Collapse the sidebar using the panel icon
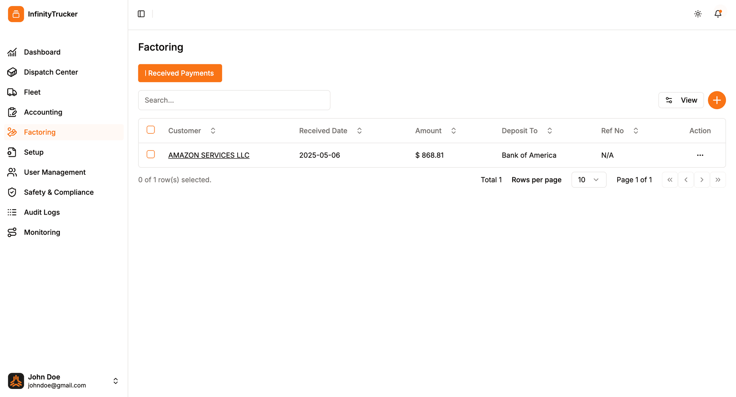Image resolution: width=736 pixels, height=397 pixels. tap(141, 13)
